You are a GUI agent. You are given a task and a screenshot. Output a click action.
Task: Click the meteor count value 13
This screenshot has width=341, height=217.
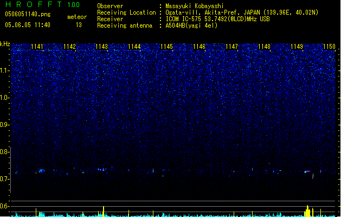(79, 25)
